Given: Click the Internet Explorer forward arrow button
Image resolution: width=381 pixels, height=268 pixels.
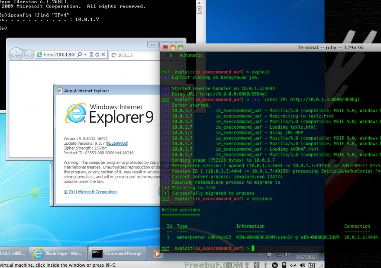Looking at the screenshot, I should click(29, 54).
